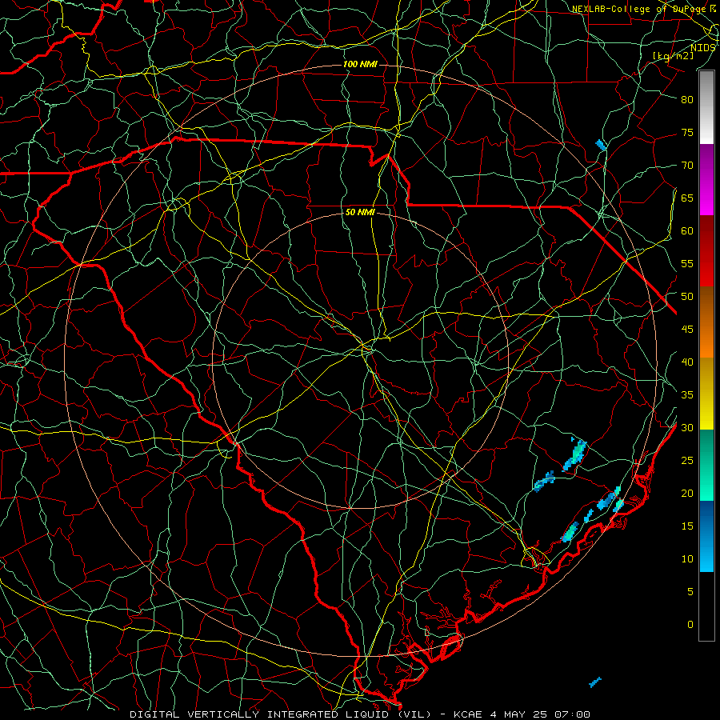Screen dimensions: 720x720
Task: Click the gray-white top segment of color bar
Action: tap(706, 107)
